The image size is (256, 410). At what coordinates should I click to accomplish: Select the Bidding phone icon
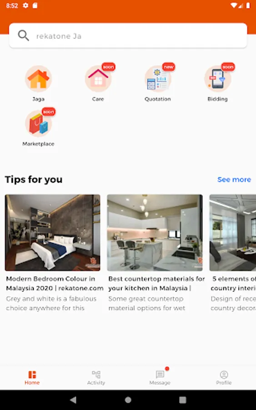tap(218, 79)
